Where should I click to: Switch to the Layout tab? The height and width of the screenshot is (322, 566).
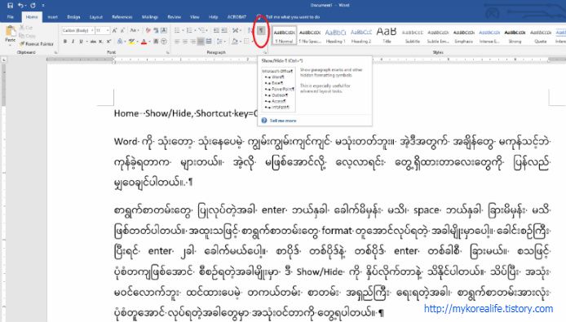click(x=96, y=17)
